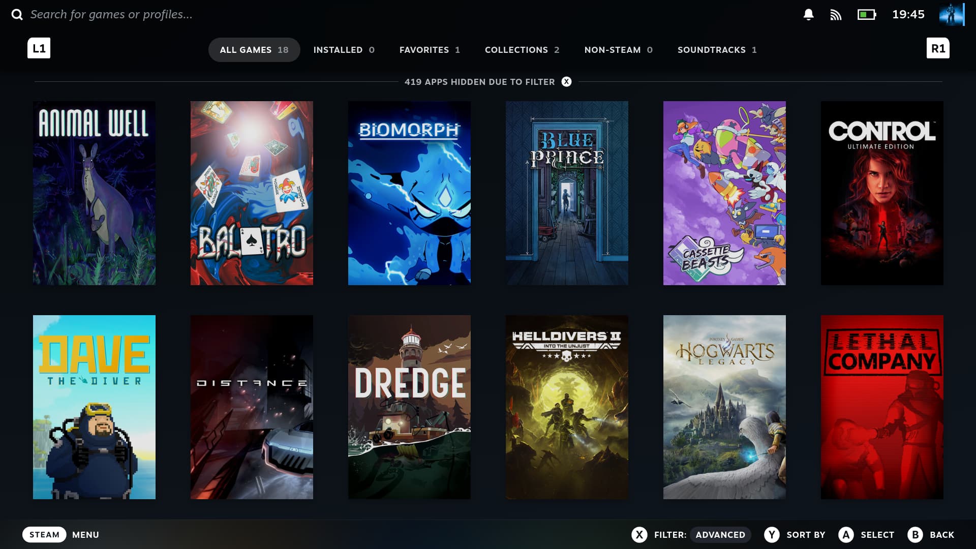Click the Y button Sort By glyph

click(772, 535)
